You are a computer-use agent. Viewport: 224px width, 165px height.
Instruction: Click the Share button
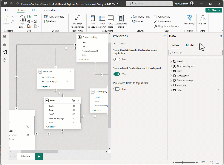[214, 10]
